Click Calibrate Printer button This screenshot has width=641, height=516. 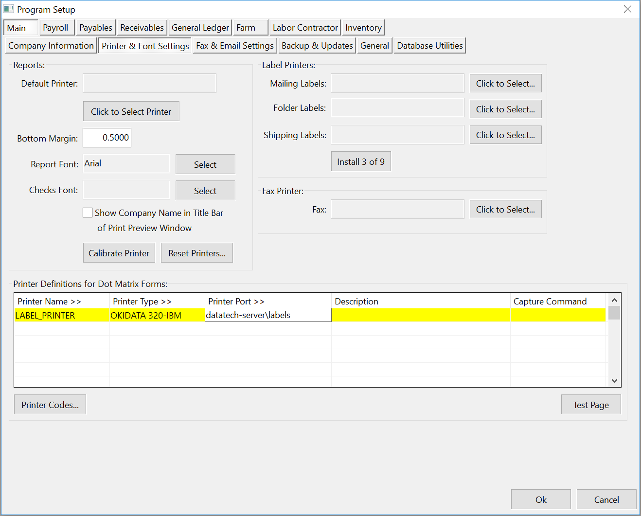coord(119,253)
